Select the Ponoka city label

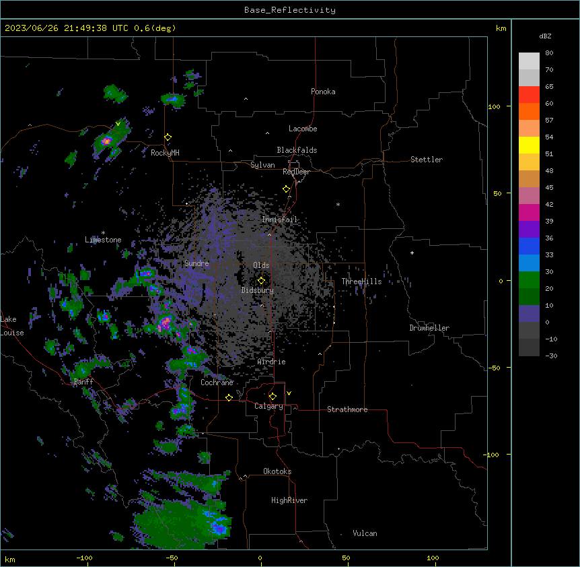tap(323, 92)
